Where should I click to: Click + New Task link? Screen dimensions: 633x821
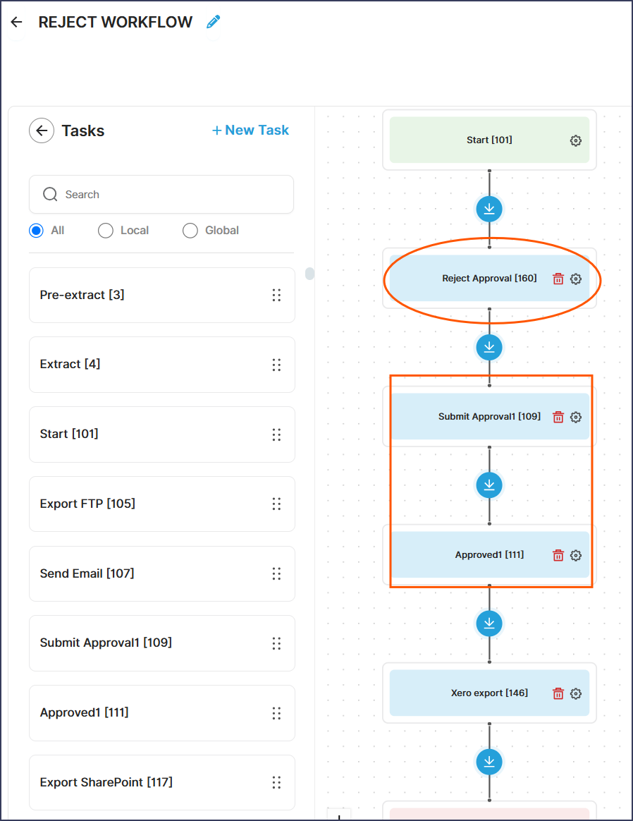click(250, 130)
